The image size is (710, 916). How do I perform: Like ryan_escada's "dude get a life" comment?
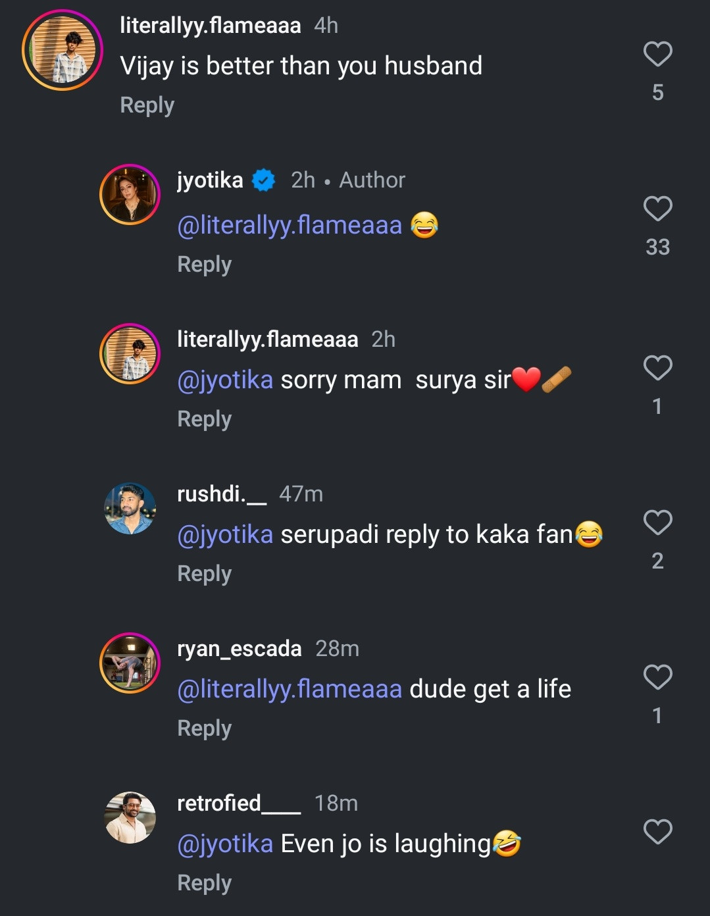[657, 677]
